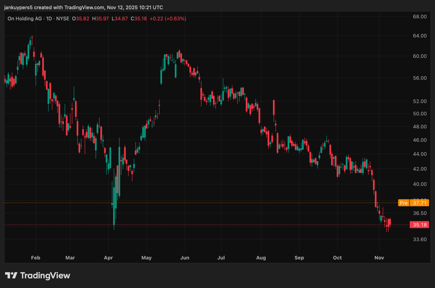Click the Sep label on time axis
Screen dimensions: 435x288
299,258
